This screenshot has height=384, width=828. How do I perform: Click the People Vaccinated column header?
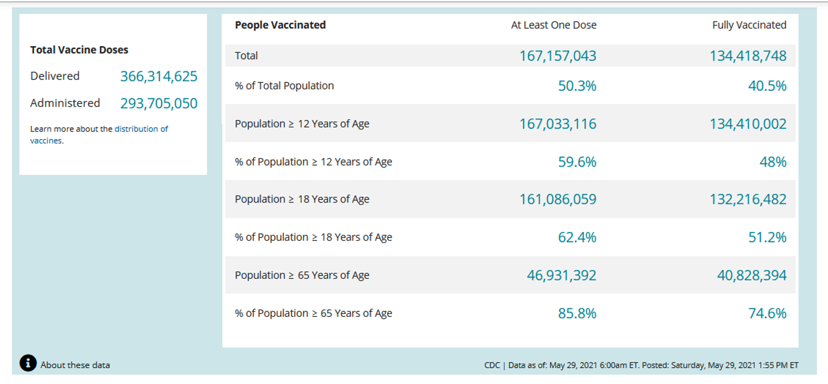280,25
